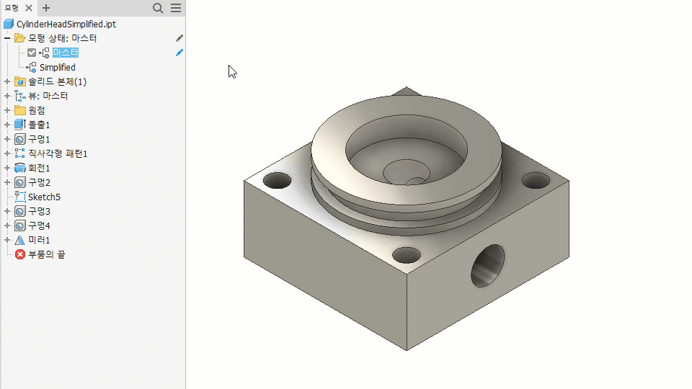
Task: Click the sketch icon for Sketch5
Action: pos(20,197)
